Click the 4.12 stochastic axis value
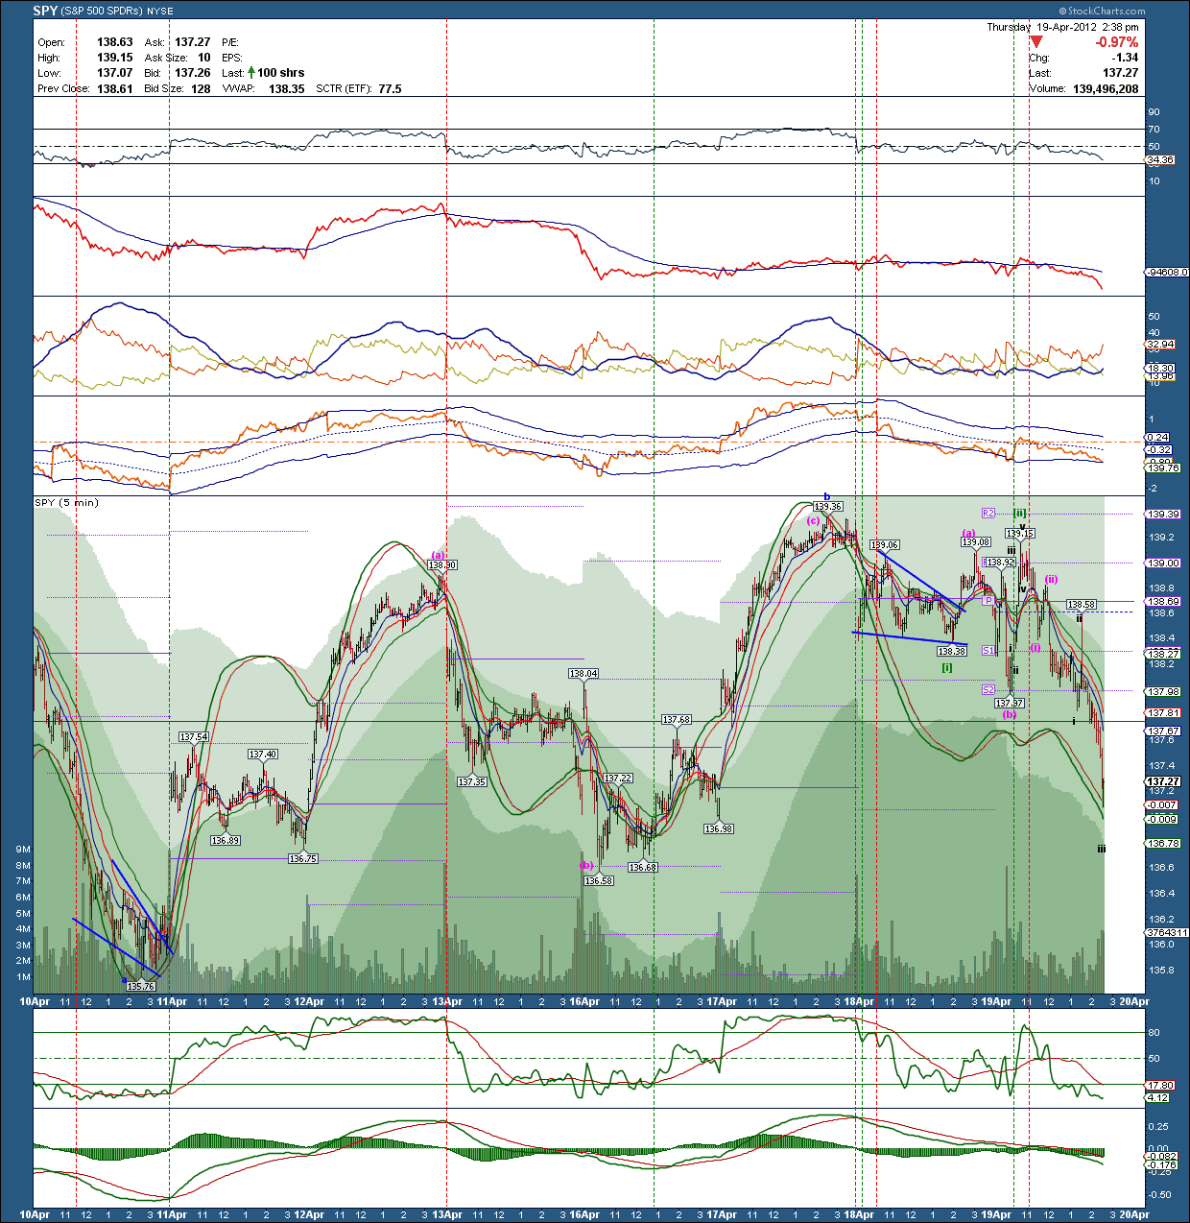Viewport: 1190px width, 1223px height. [x=1158, y=1097]
